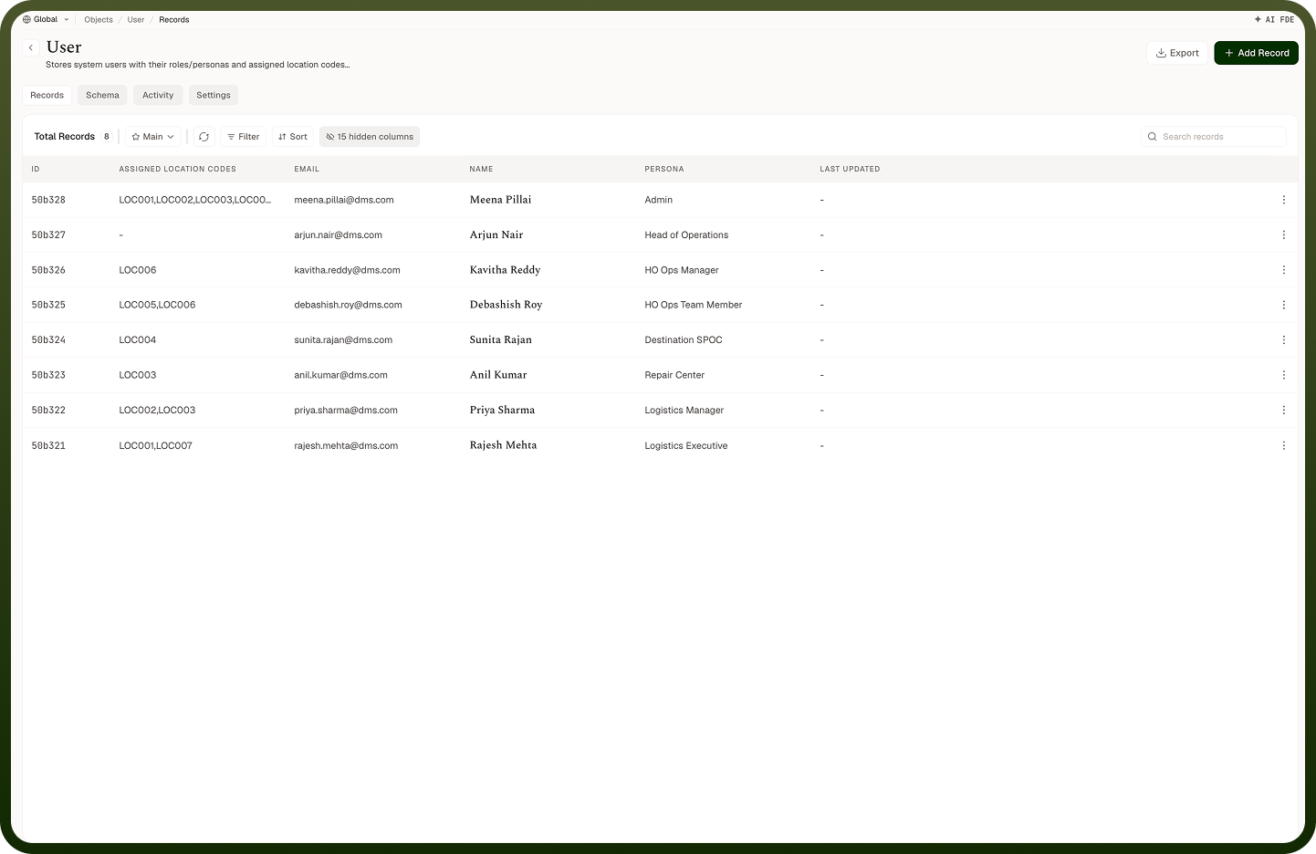Click the Persona column header

tap(664, 169)
